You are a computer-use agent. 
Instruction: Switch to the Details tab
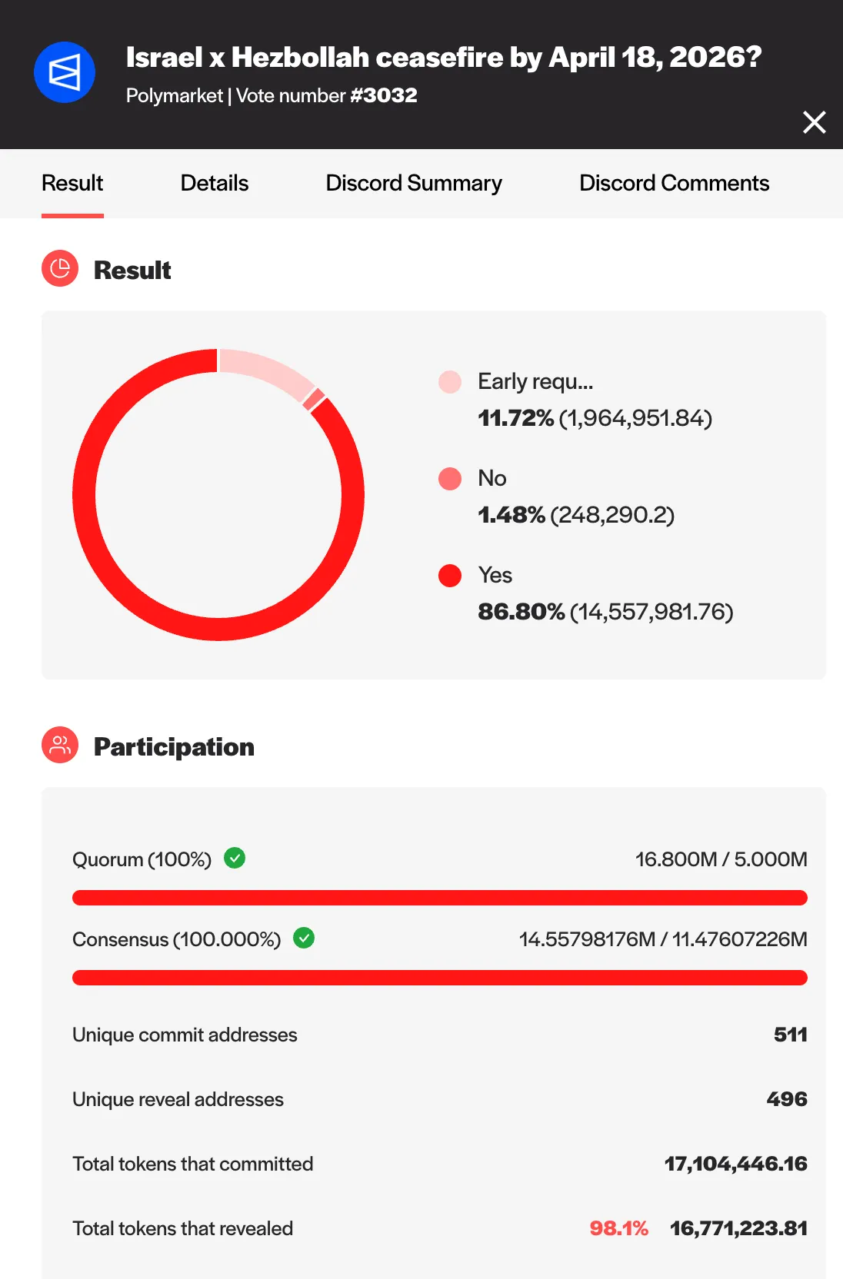click(214, 183)
